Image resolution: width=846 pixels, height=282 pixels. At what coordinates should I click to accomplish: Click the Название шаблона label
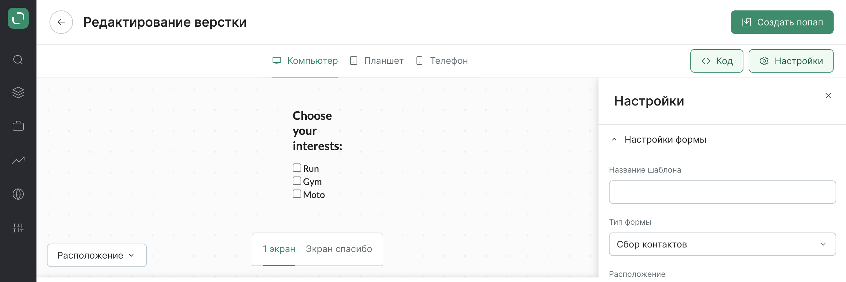tap(645, 170)
